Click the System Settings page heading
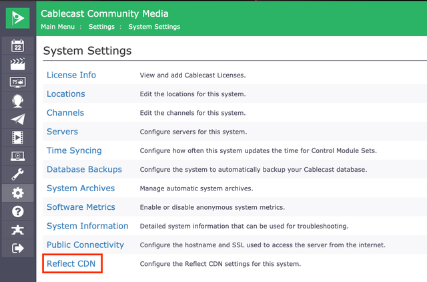The height and width of the screenshot is (282, 427). pos(87,51)
